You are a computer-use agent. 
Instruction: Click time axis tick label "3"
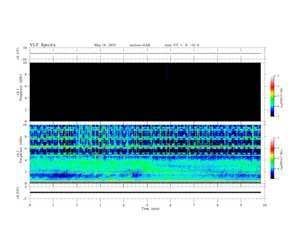pos(100,205)
